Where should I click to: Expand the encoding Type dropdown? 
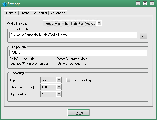[x=51, y=80]
